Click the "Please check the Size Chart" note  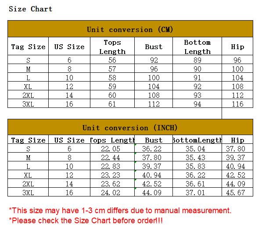click(86, 220)
